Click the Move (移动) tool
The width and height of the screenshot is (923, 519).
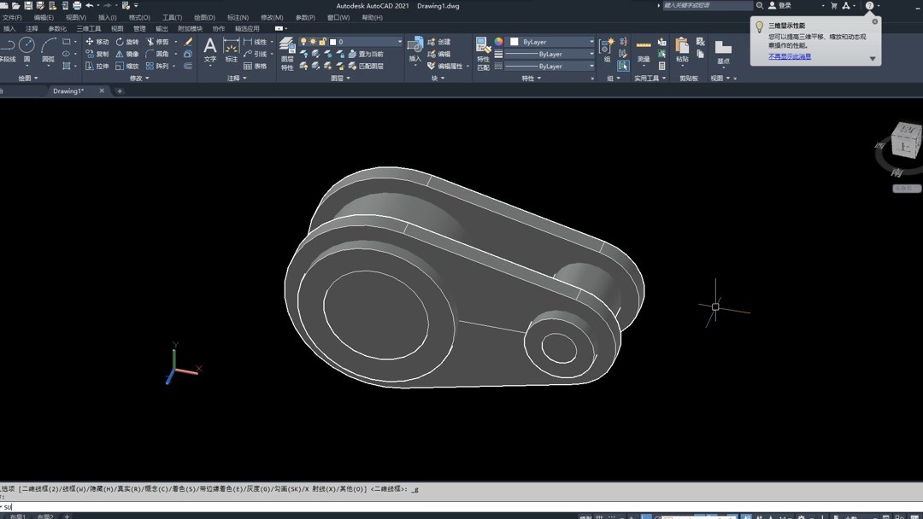coord(97,42)
